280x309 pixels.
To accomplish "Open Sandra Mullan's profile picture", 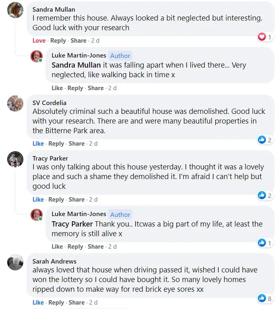I will 15,10.
